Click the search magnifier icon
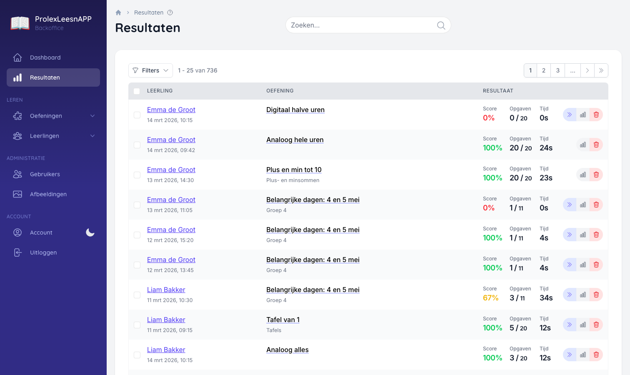Viewport: 630px width, 375px height. point(441,25)
